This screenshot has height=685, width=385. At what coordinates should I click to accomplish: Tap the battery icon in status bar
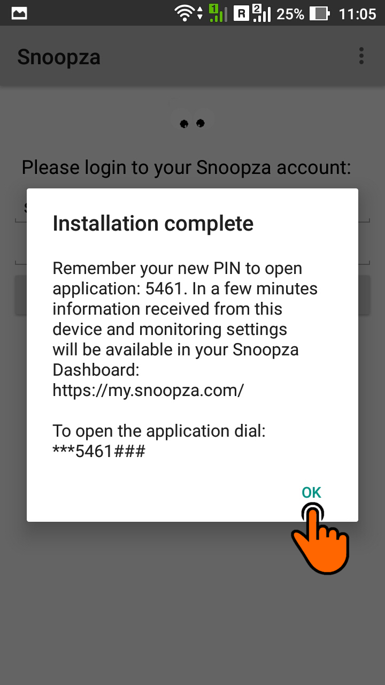pos(320,13)
